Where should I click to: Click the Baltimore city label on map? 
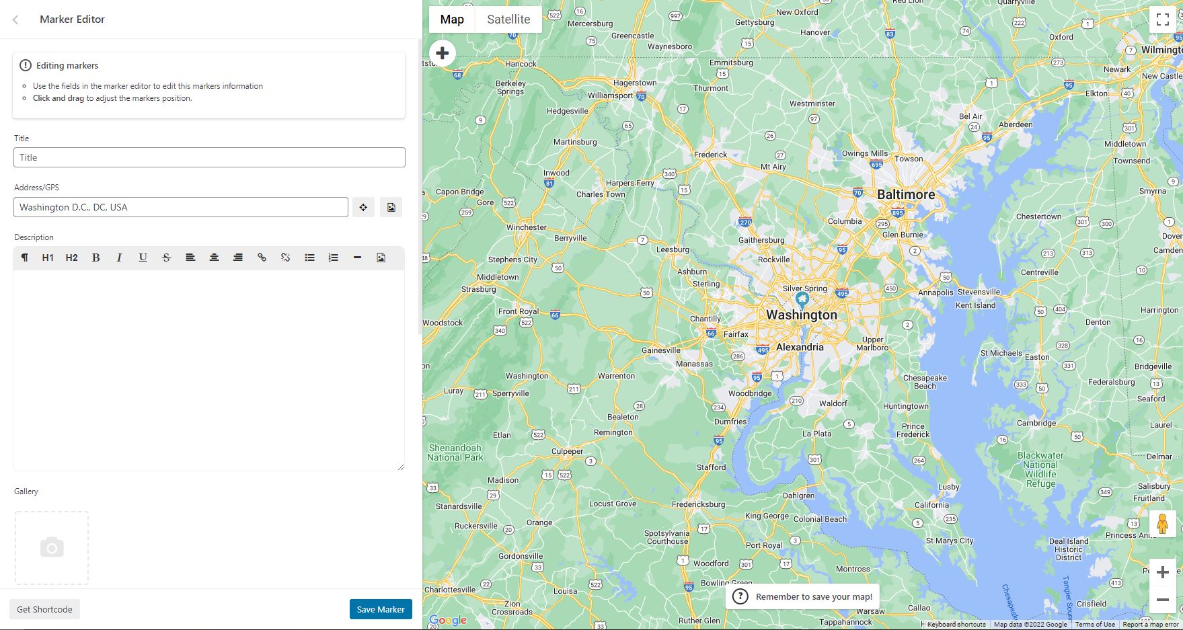(906, 194)
